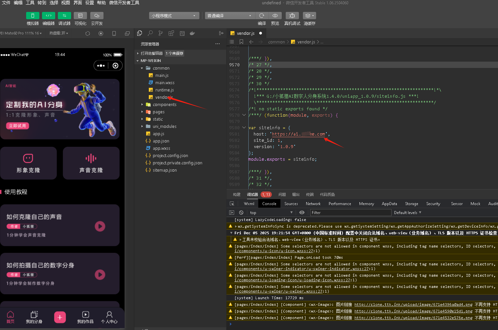Toggle the simulator panel button
The height and width of the screenshot is (330, 498).
32,16
